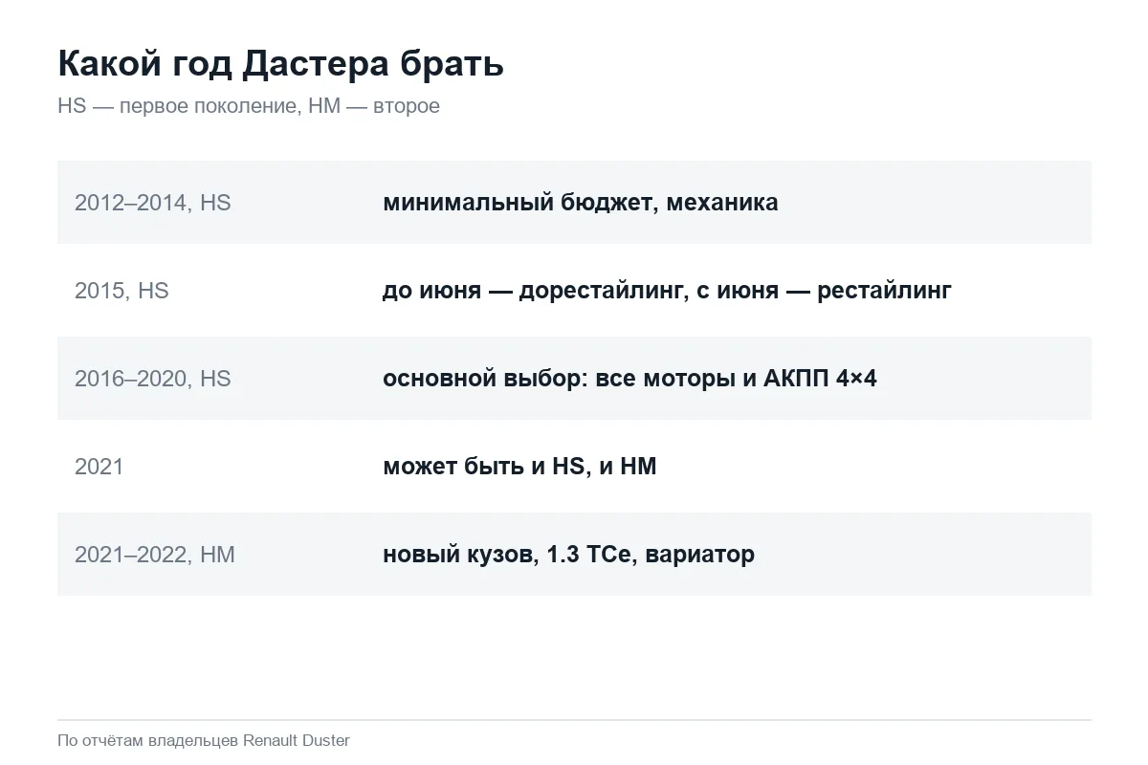Select the '2016–2020, HS' cell

(x=153, y=379)
